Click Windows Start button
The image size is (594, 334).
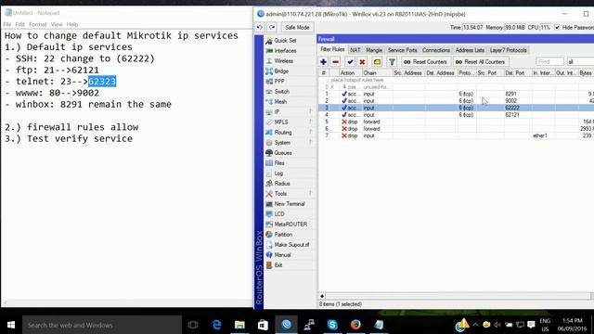11,325
